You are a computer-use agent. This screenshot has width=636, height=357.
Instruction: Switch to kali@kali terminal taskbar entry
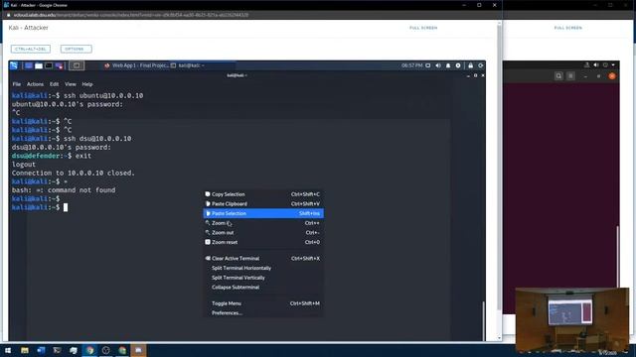tap(188, 65)
